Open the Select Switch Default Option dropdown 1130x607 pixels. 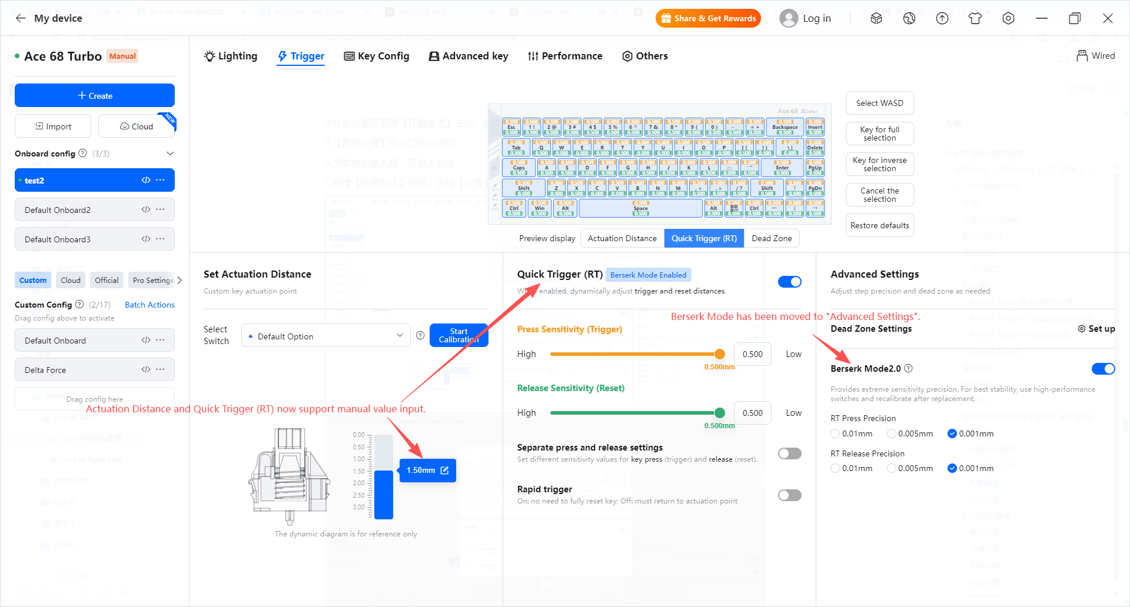tap(326, 335)
